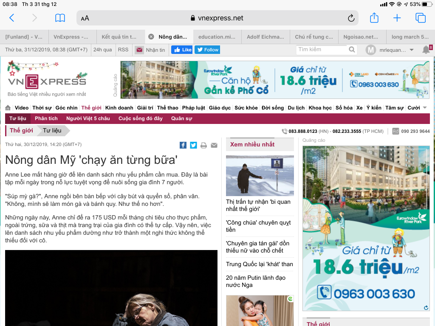
Task: Open the 'Thời sự' menu
Action: 42,107
